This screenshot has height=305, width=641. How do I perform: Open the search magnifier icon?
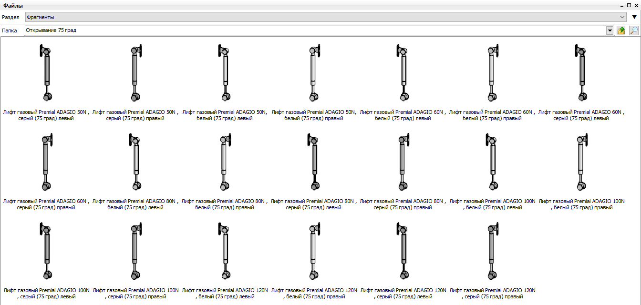pyautogui.click(x=634, y=30)
